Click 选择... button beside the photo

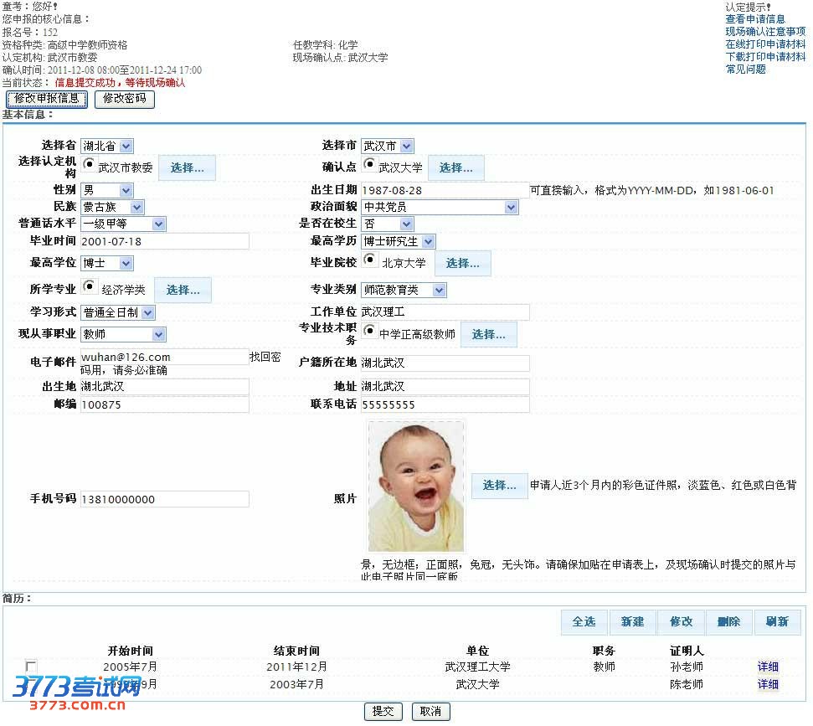point(499,486)
